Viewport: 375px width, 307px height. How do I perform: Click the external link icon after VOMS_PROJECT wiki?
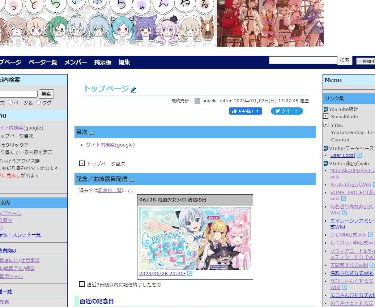tap(344, 199)
